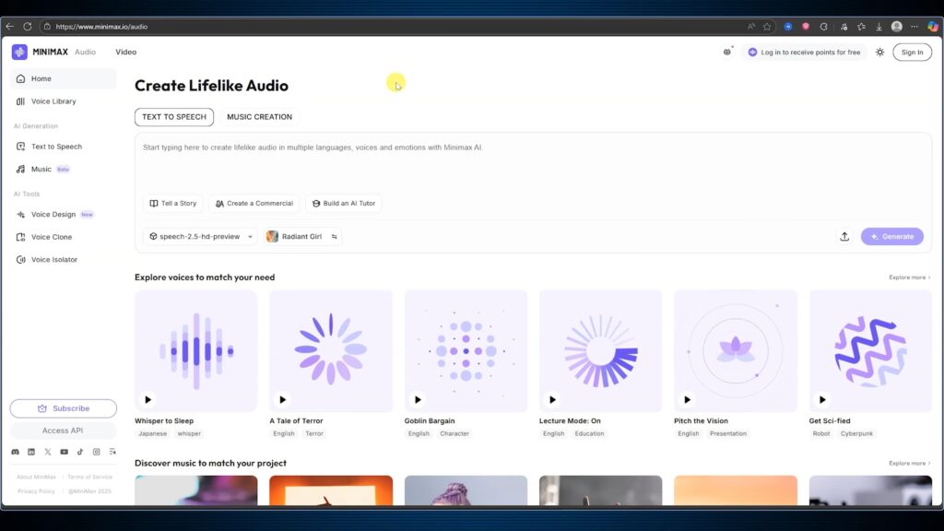Open Voice Design tool

pyautogui.click(x=64, y=214)
